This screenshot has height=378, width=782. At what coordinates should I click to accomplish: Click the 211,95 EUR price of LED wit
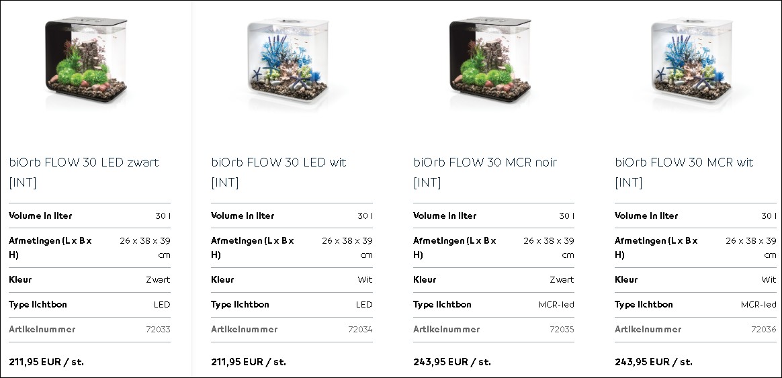(x=249, y=362)
